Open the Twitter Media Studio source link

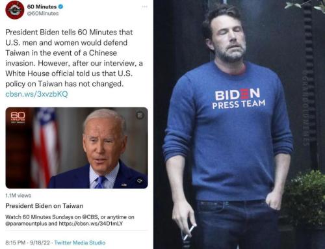pyautogui.click(x=80, y=242)
